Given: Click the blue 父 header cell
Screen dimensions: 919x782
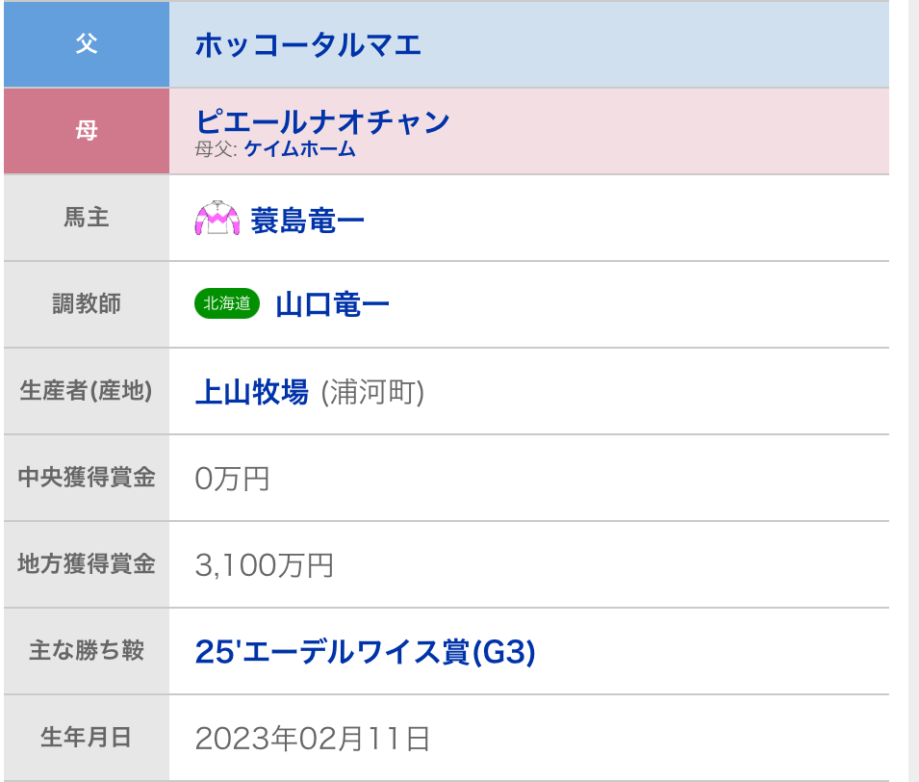Looking at the screenshot, I should point(87,44).
